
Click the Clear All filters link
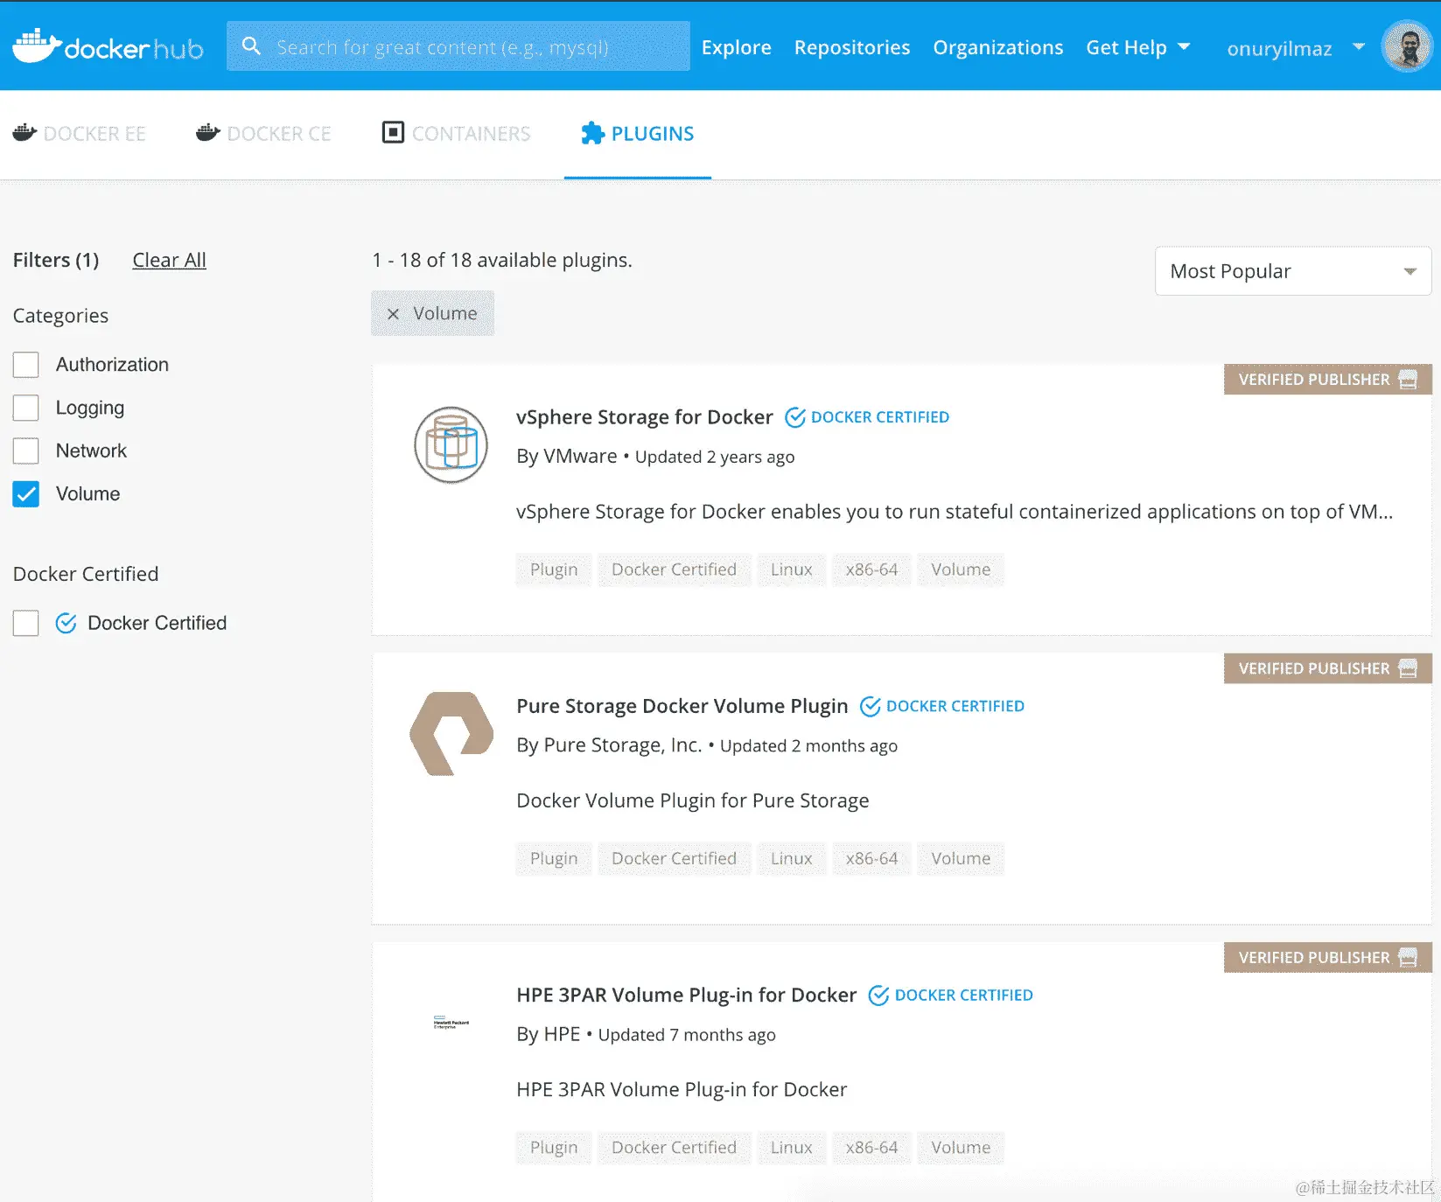coord(169,260)
